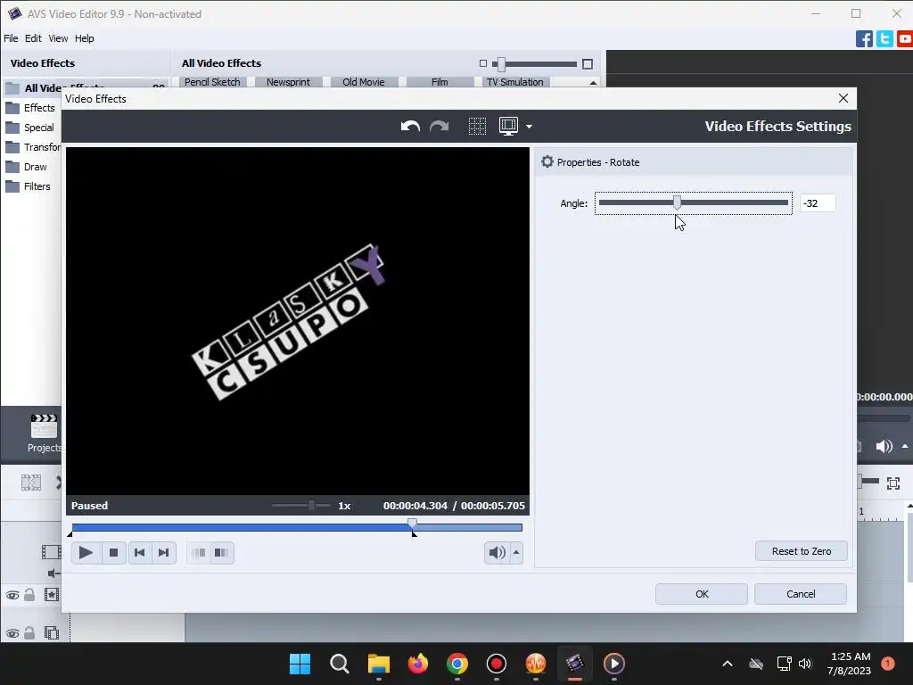Play the preview video

point(86,553)
